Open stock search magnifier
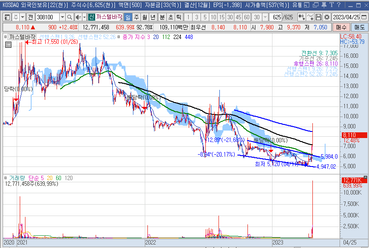369x248 pixels. [70, 17]
